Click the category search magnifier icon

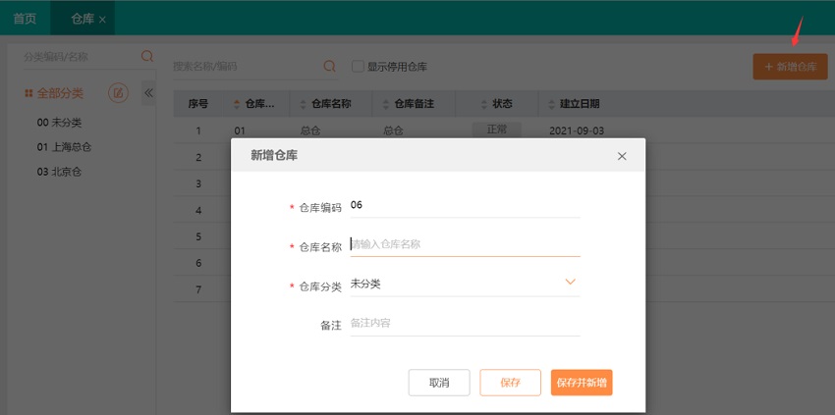[x=147, y=57]
